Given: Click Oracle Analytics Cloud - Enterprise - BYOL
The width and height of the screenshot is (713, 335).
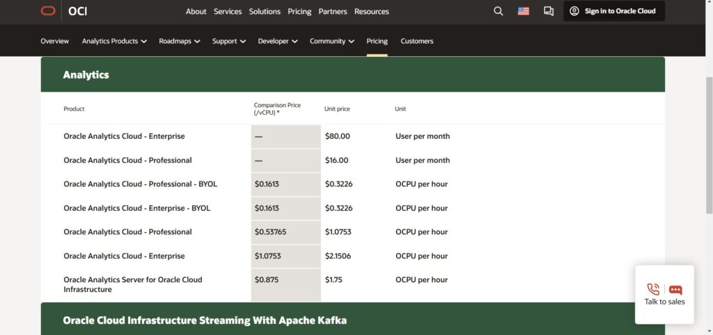Looking at the screenshot, I should click(137, 208).
